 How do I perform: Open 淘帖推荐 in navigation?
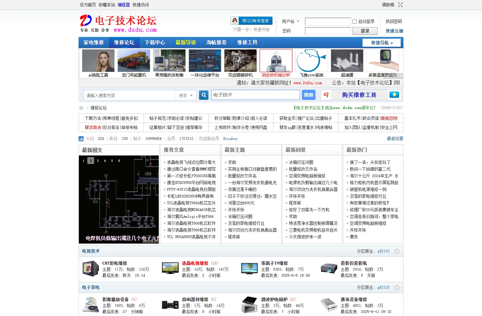click(216, 43)
